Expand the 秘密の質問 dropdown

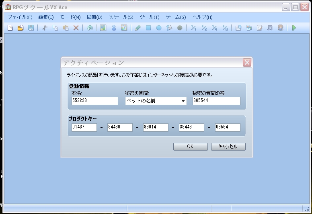pos(183,101)
